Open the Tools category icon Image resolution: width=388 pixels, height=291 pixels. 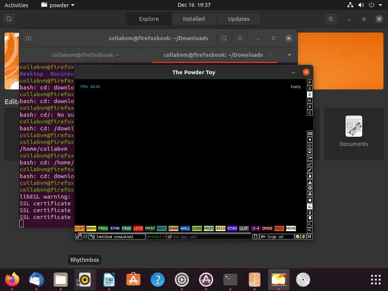click(x=310, y=212)
